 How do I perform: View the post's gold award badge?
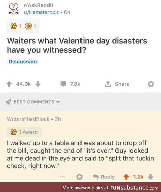click(x=13, y=26)
